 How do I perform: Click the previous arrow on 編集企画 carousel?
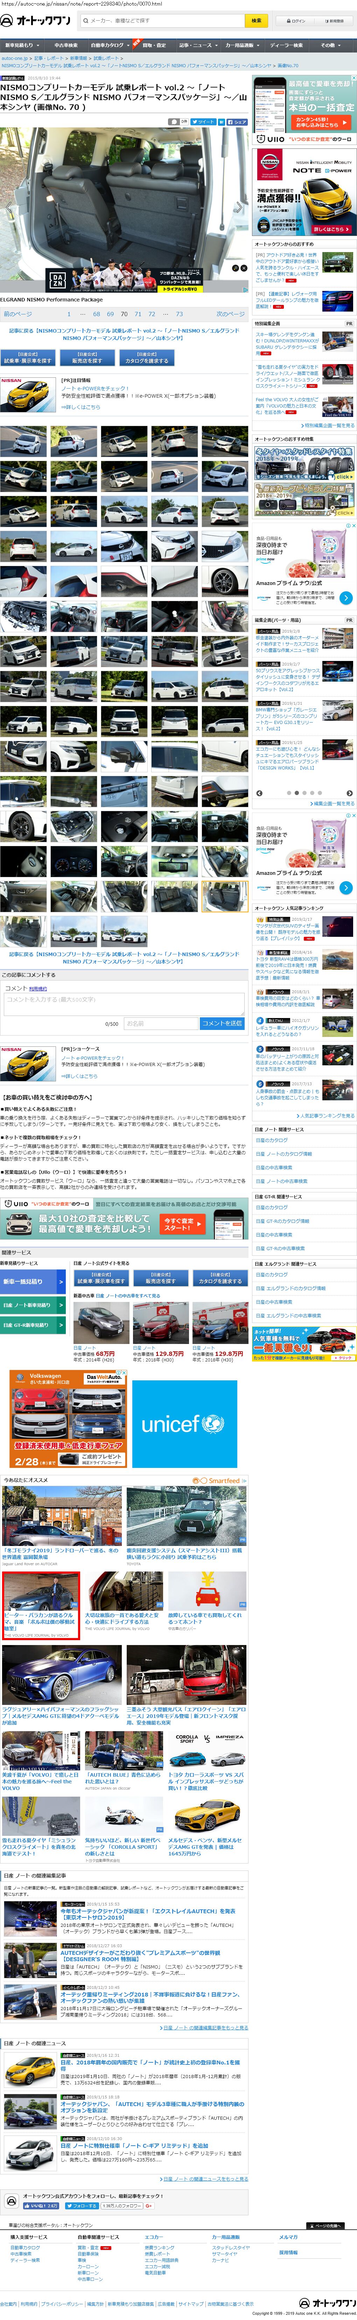[x=260, y=793]
